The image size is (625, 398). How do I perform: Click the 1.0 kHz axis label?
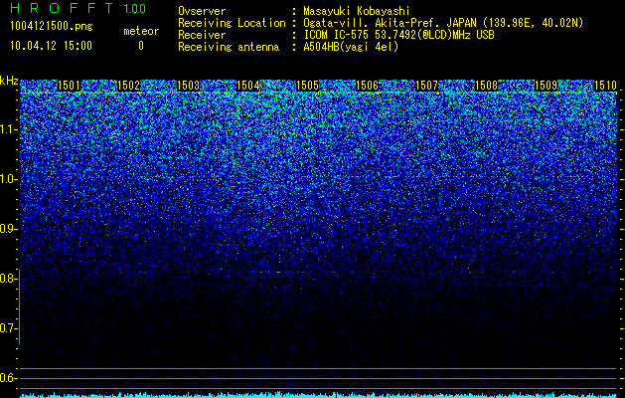pyautogui.click(x=9, y=179)
